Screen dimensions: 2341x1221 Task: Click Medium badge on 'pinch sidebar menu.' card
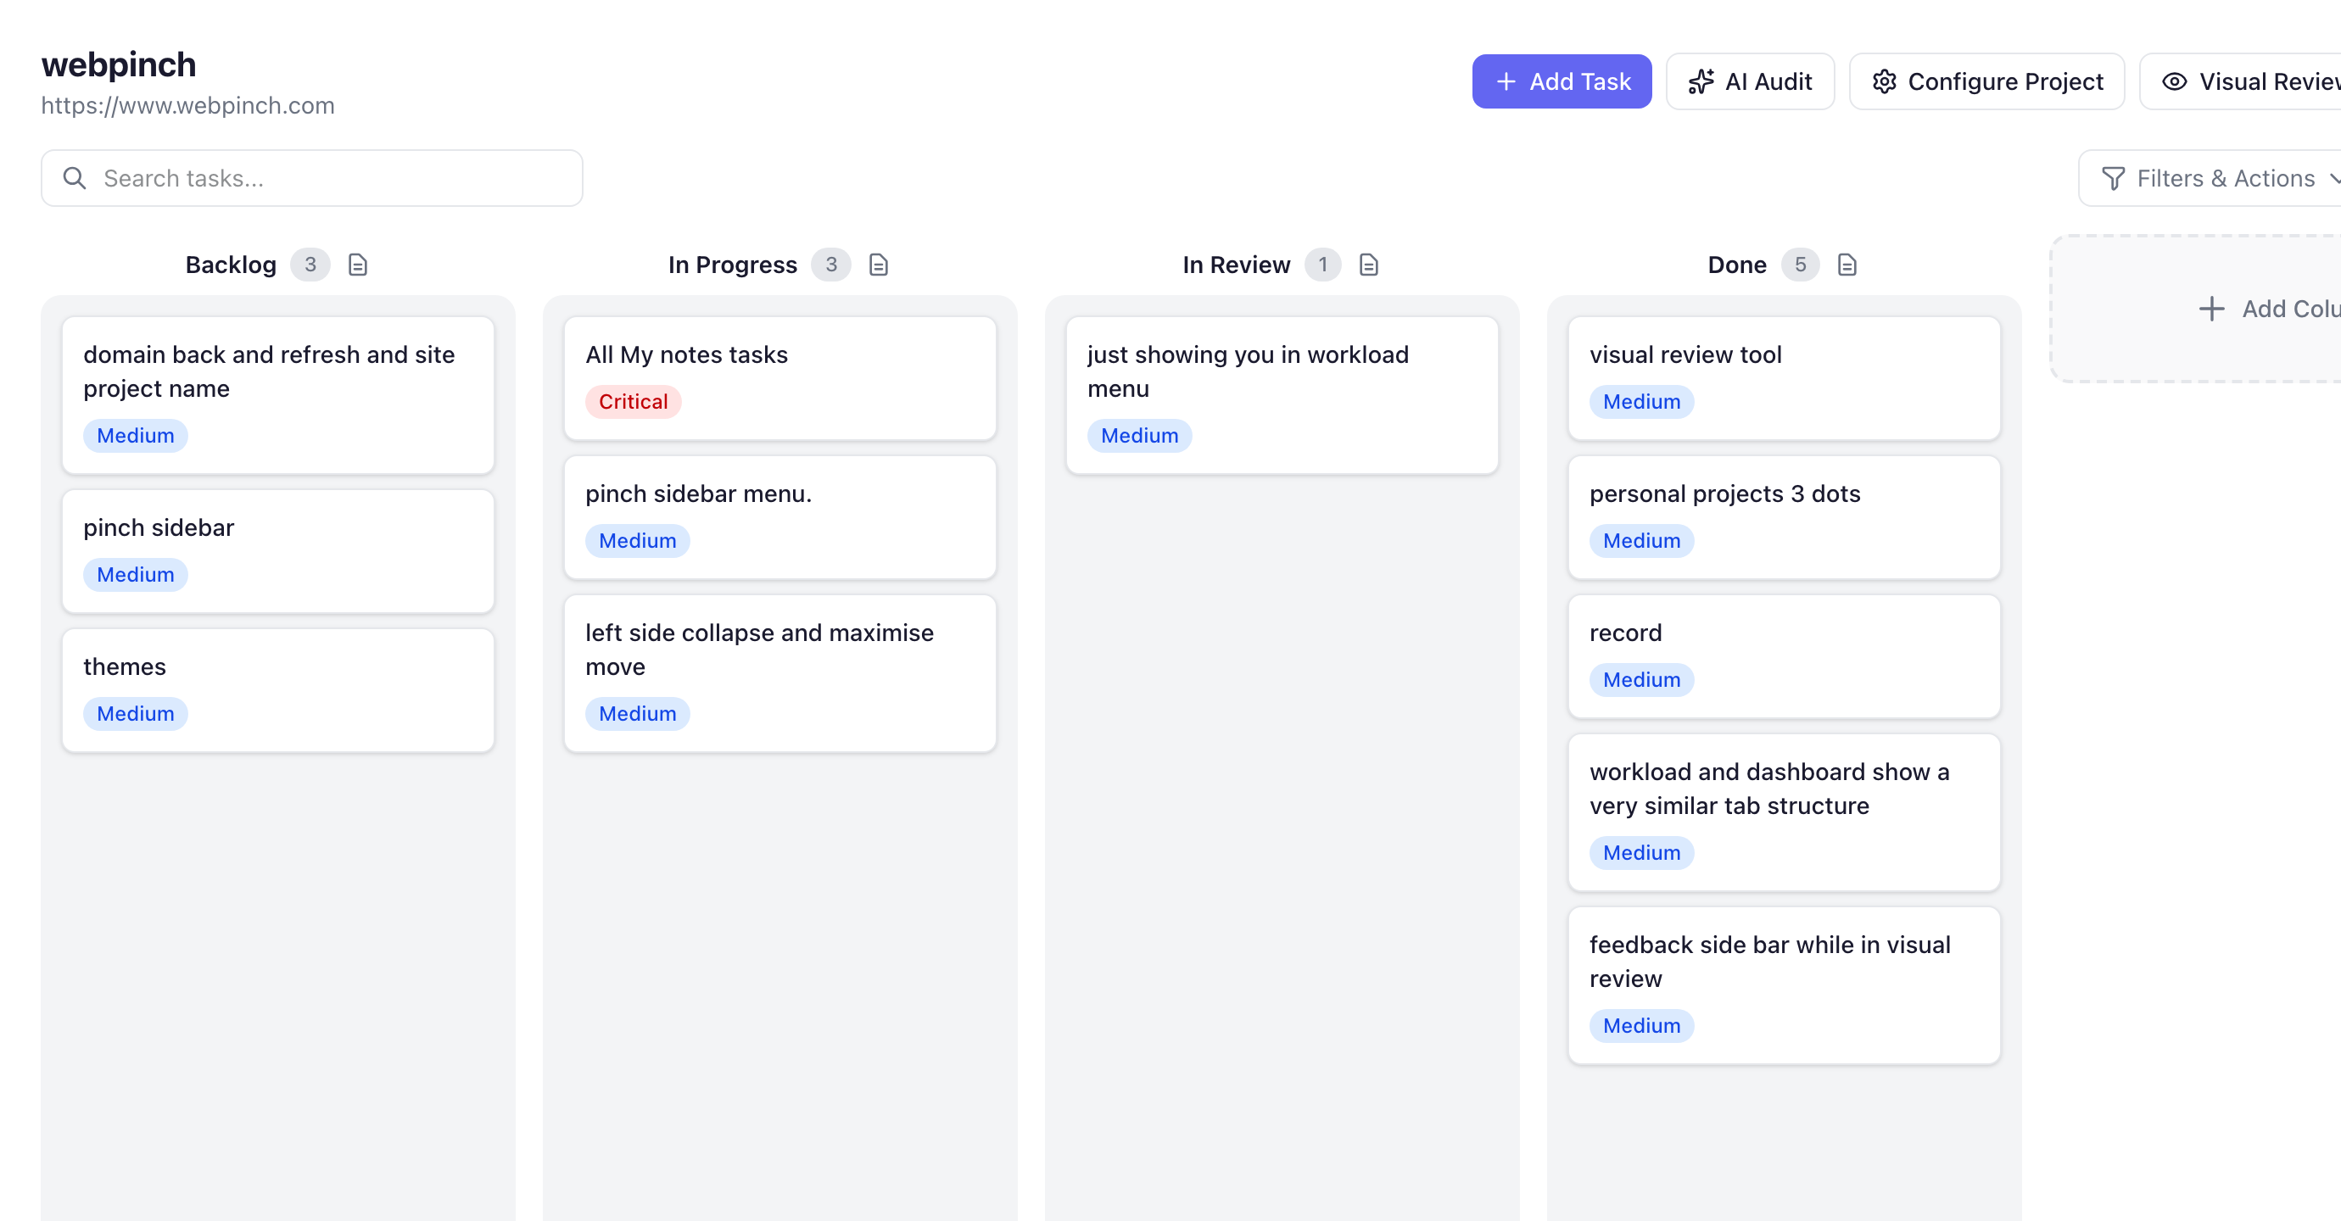[637, 541]
